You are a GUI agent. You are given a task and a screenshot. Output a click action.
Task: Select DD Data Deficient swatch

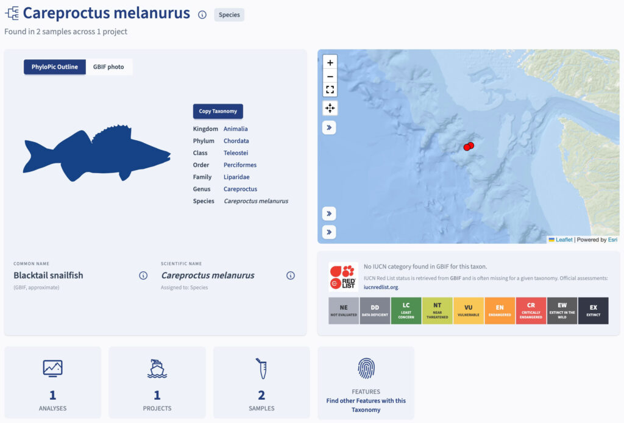pos(375,311)
